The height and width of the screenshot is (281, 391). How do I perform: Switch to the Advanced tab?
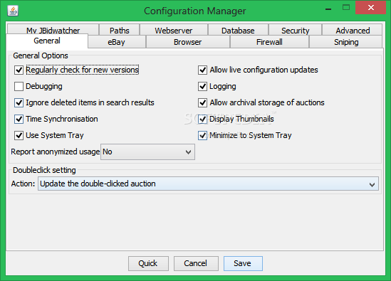click(353, 30)
